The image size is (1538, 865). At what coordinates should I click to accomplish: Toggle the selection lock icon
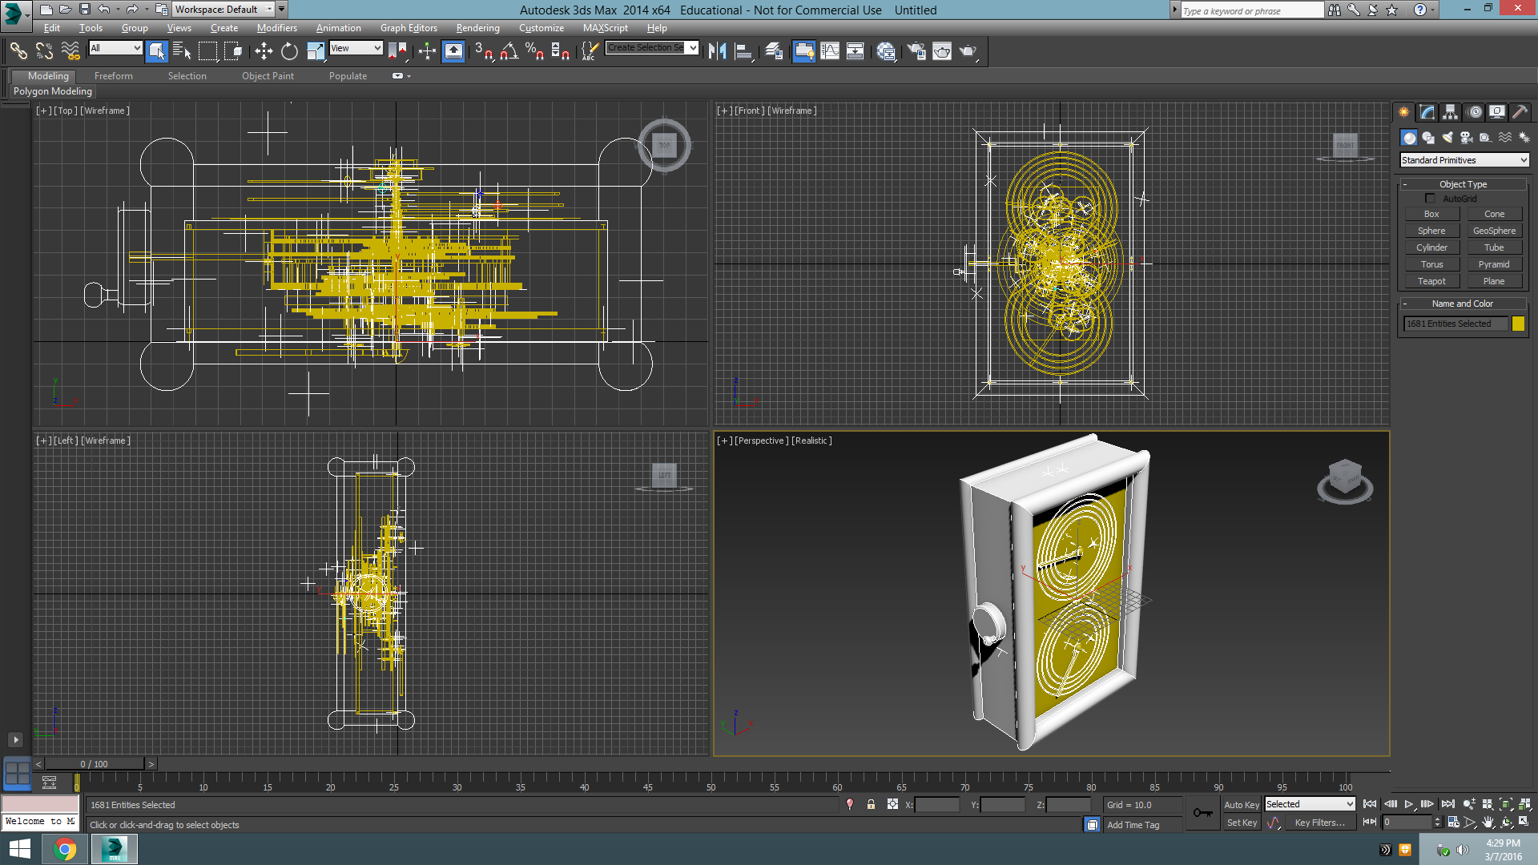[871, 804]
